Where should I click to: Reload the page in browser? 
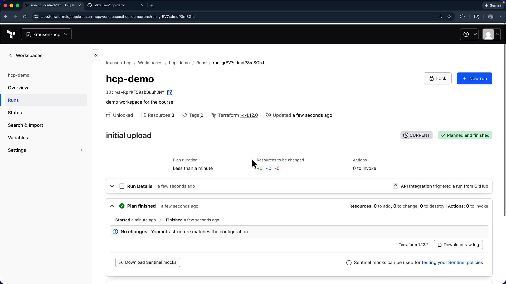(25, 17)
